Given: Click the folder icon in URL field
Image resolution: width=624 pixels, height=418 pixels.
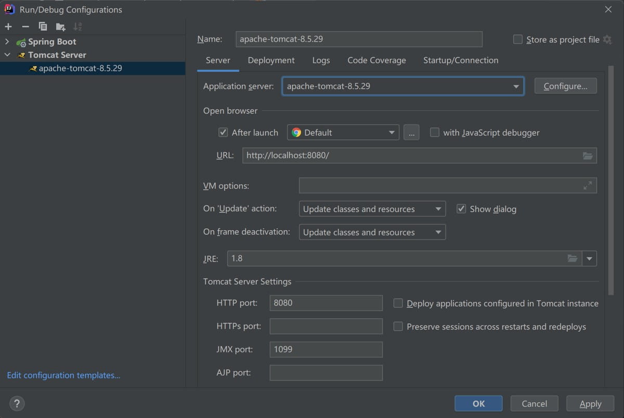Looking at the screenshot, I should pyautogui.click(x=588, y=155).
